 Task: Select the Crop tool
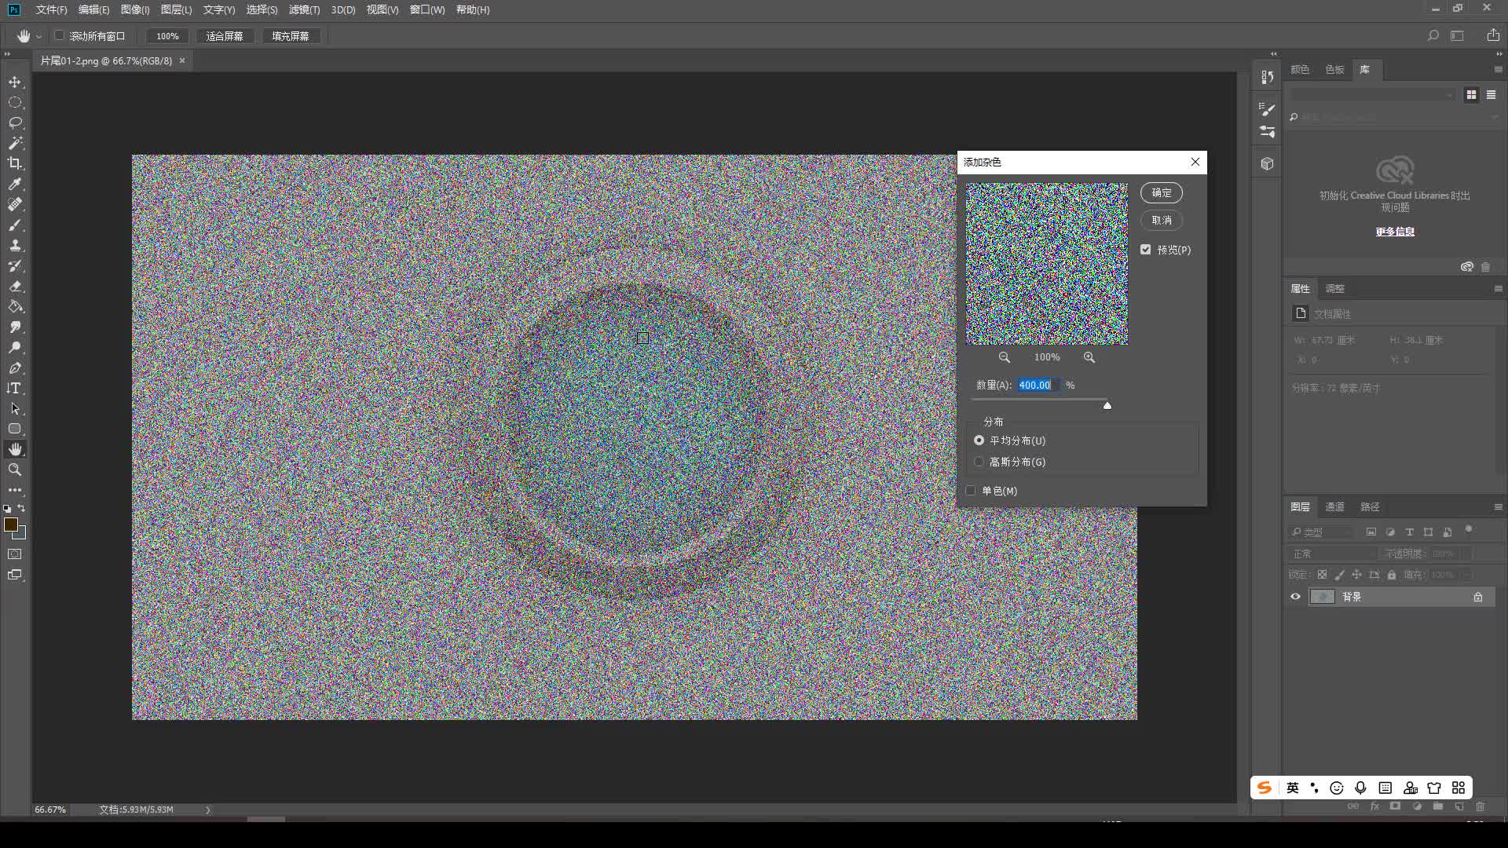tap(15, 163)
